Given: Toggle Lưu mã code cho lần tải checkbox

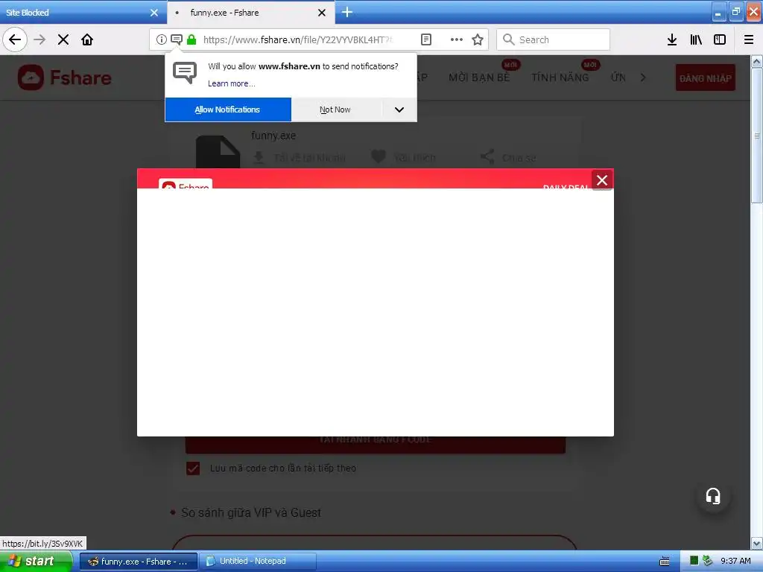Looking at the screenshot, I should (x=193, y=468).
